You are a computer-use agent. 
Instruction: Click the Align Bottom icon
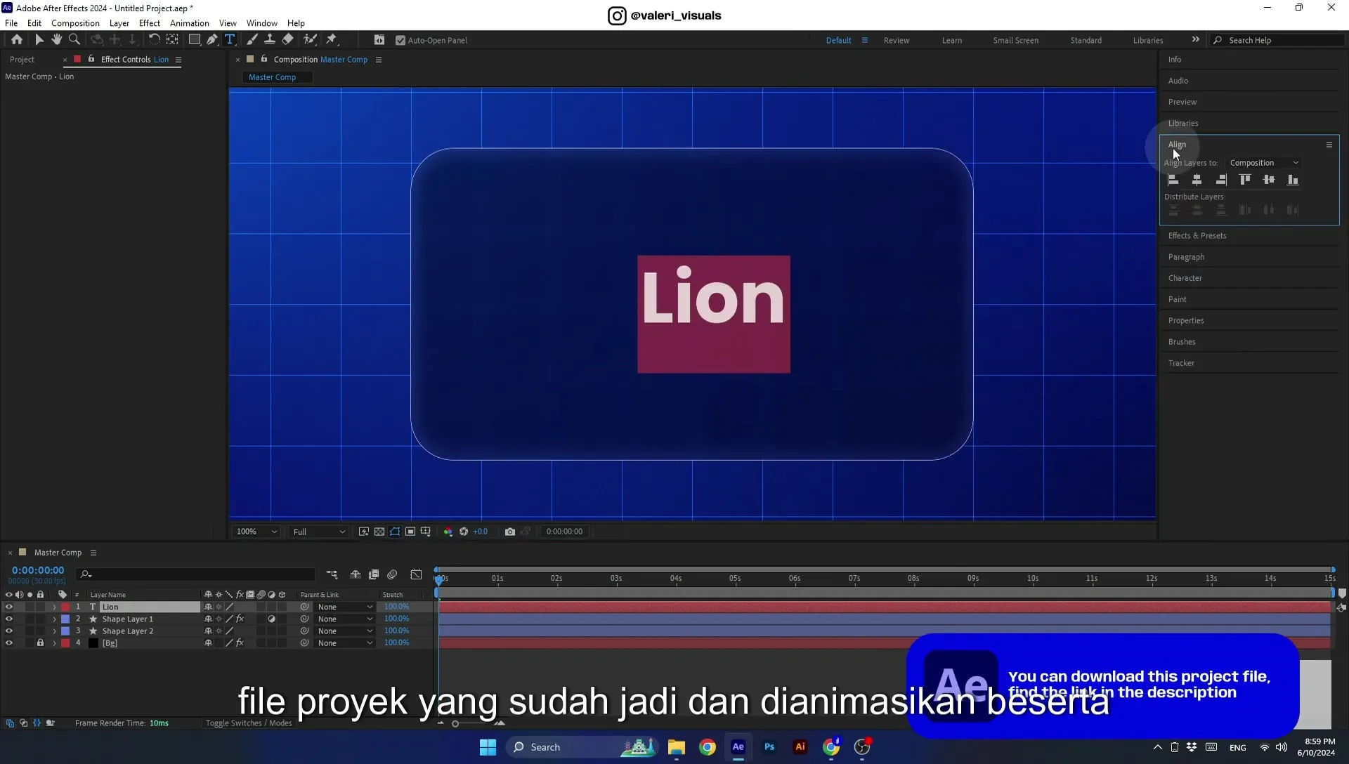coord(1293,180)
